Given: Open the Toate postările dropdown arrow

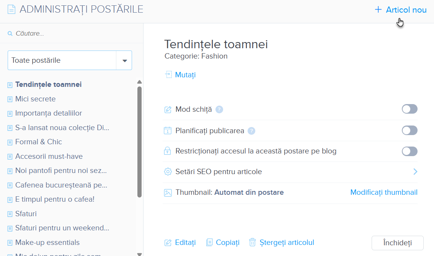Looking at the screenshot, I should coord(124,60).
